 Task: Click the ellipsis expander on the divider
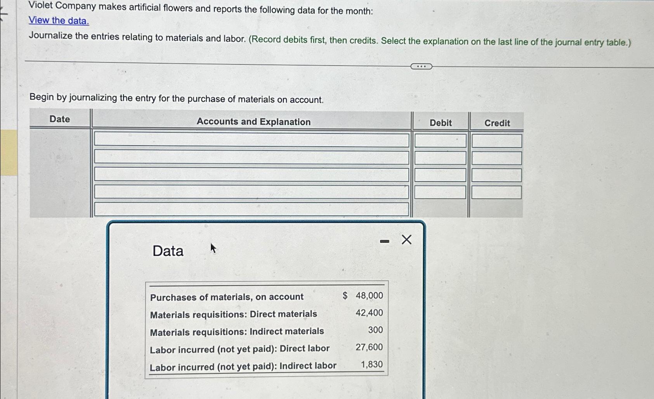[421, 67]
